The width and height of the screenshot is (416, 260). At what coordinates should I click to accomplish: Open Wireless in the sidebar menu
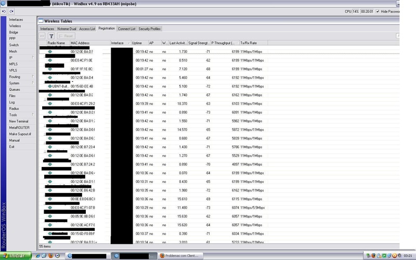coord(15,26)
